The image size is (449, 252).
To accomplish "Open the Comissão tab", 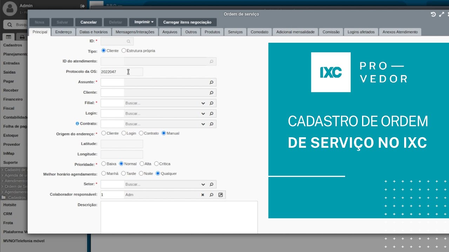I will [x=331, y=32].
